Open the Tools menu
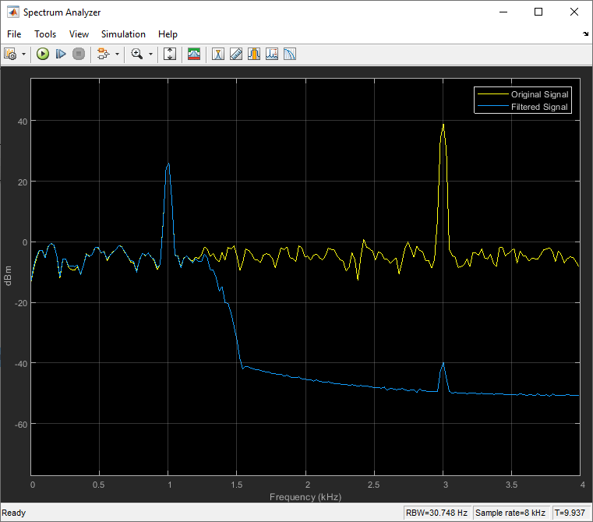The width and height of the screenshot is (593, 522). coord(45,34)
